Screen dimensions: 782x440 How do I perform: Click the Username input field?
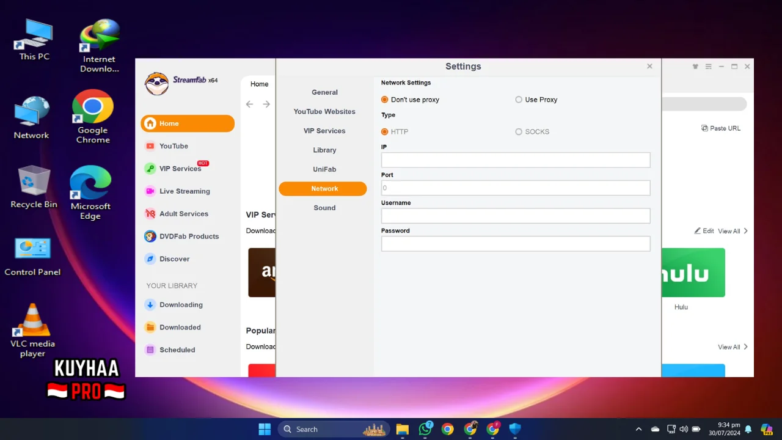(516, 216)
